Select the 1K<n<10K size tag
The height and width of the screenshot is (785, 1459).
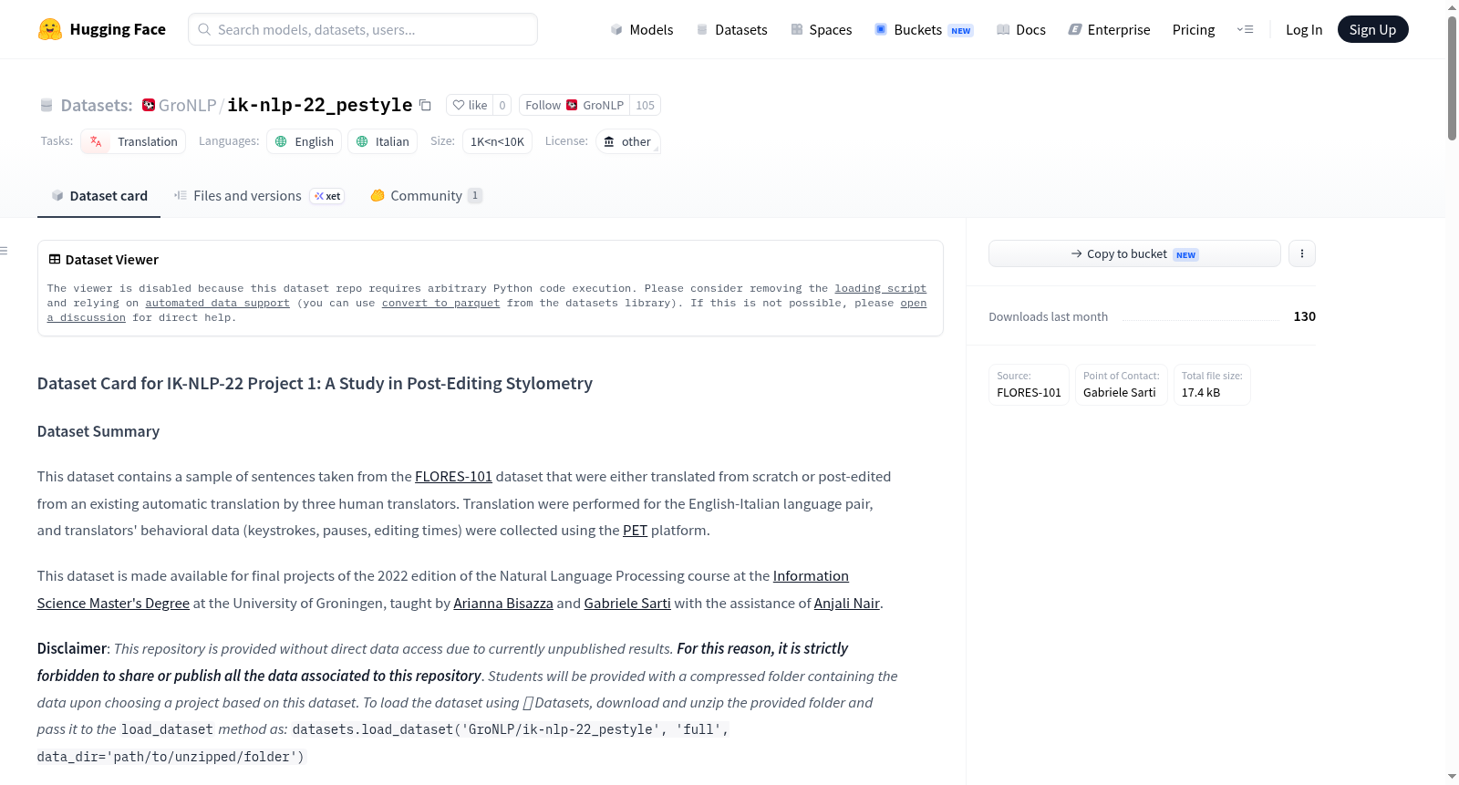(x=497, y=141)
